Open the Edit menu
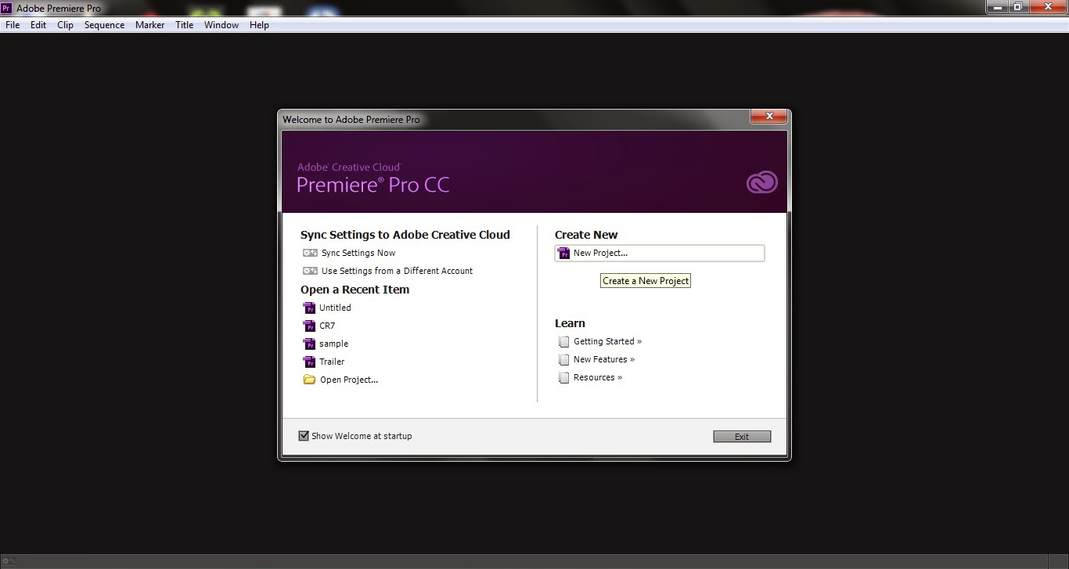 38,25
